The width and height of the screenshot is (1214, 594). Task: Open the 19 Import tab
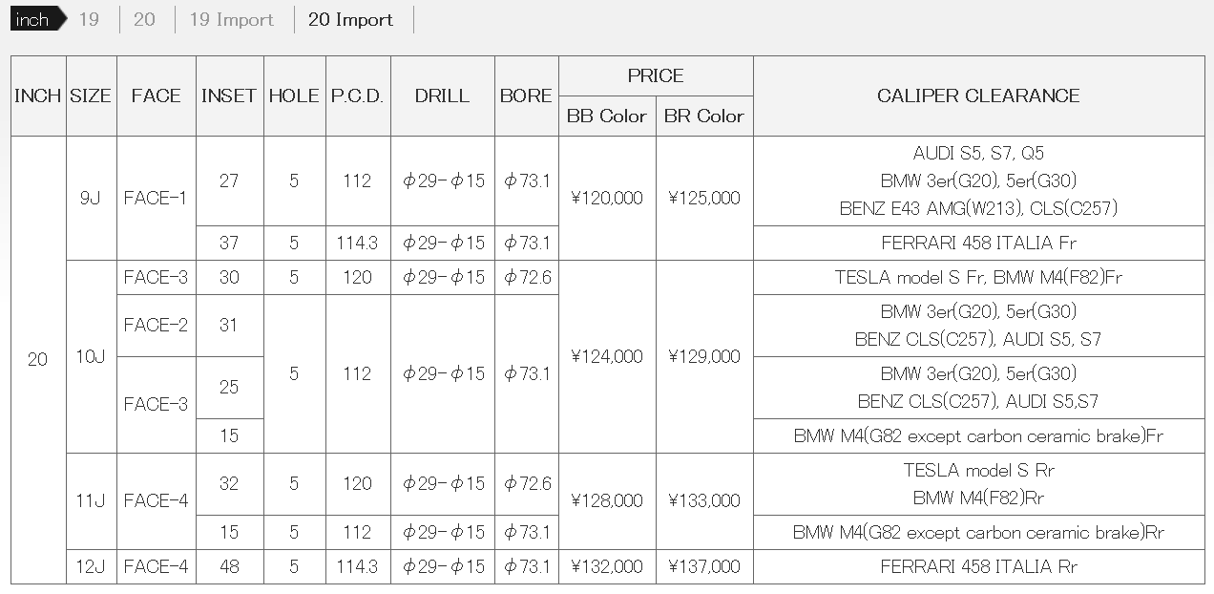click(x=231, y=20)
